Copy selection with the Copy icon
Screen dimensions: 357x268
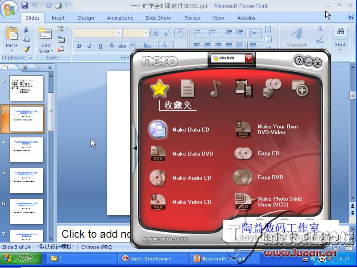[x=26, y=39]
